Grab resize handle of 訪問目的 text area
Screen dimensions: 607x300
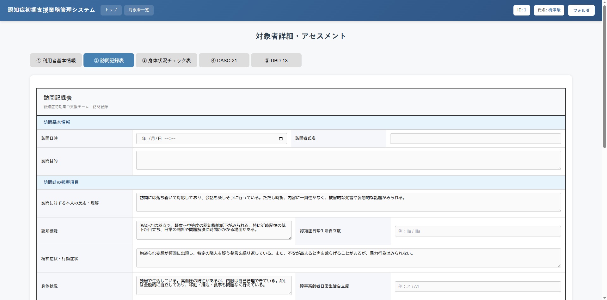[559, 168]
